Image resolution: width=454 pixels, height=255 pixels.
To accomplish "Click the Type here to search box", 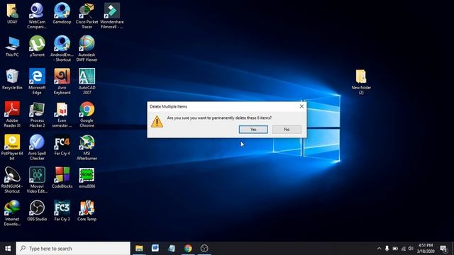I will pyautogui.click(x=73, y=249).
